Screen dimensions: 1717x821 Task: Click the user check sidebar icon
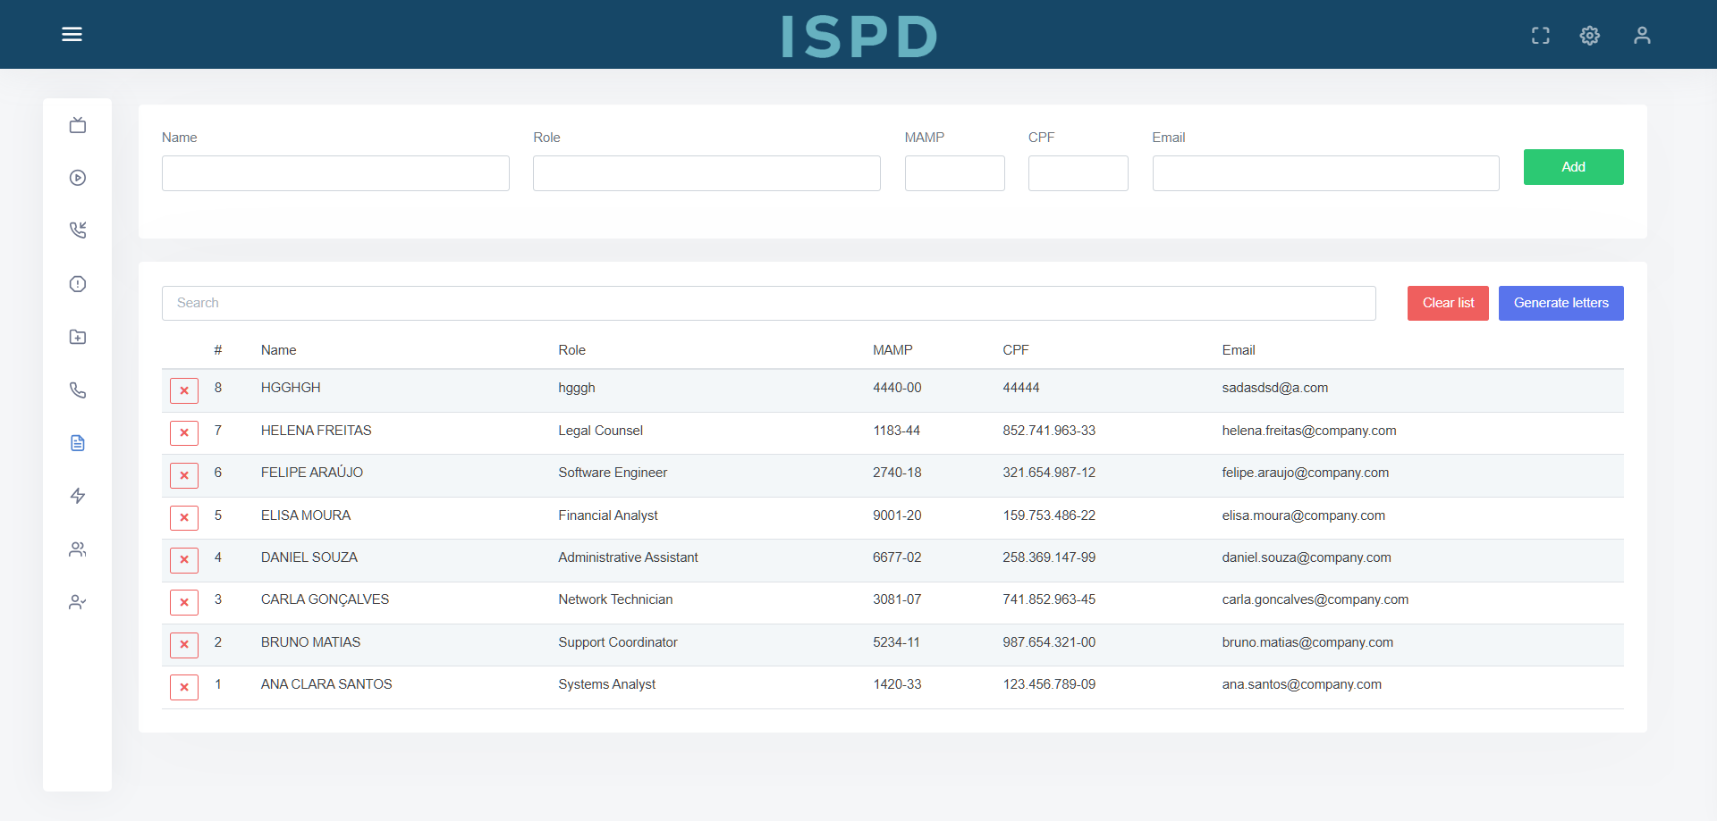pyautogui.click(x=78, y=602)
